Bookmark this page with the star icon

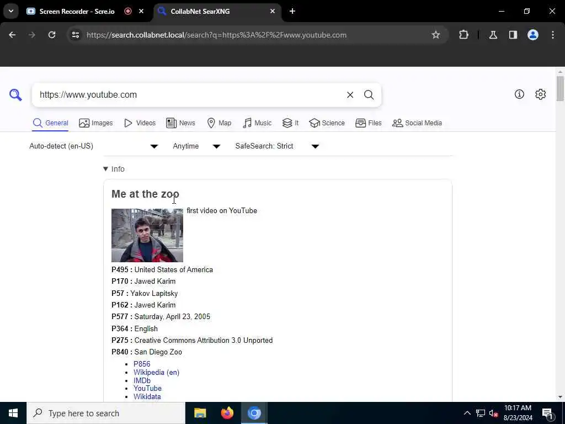tap(436, 35)
